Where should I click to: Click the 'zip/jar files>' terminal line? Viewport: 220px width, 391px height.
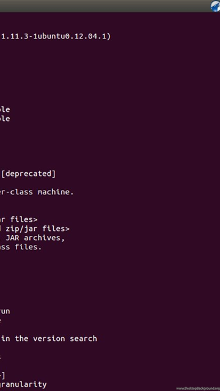(x=35, y=228)
